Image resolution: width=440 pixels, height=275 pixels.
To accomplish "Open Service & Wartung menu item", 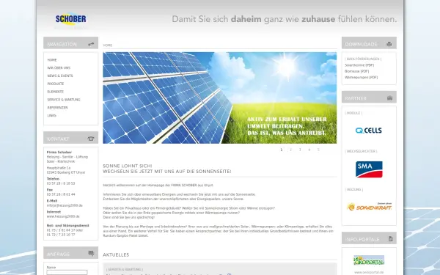I will pyautogui.click(x=64, y=100).
